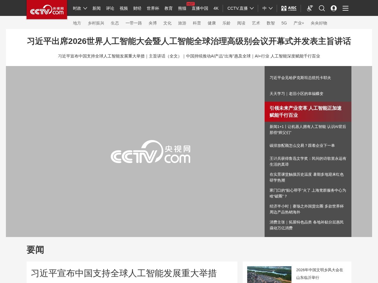Select 旅游 in the secondary nav
This screenshot has width=378, height=283.
(182, 23)
